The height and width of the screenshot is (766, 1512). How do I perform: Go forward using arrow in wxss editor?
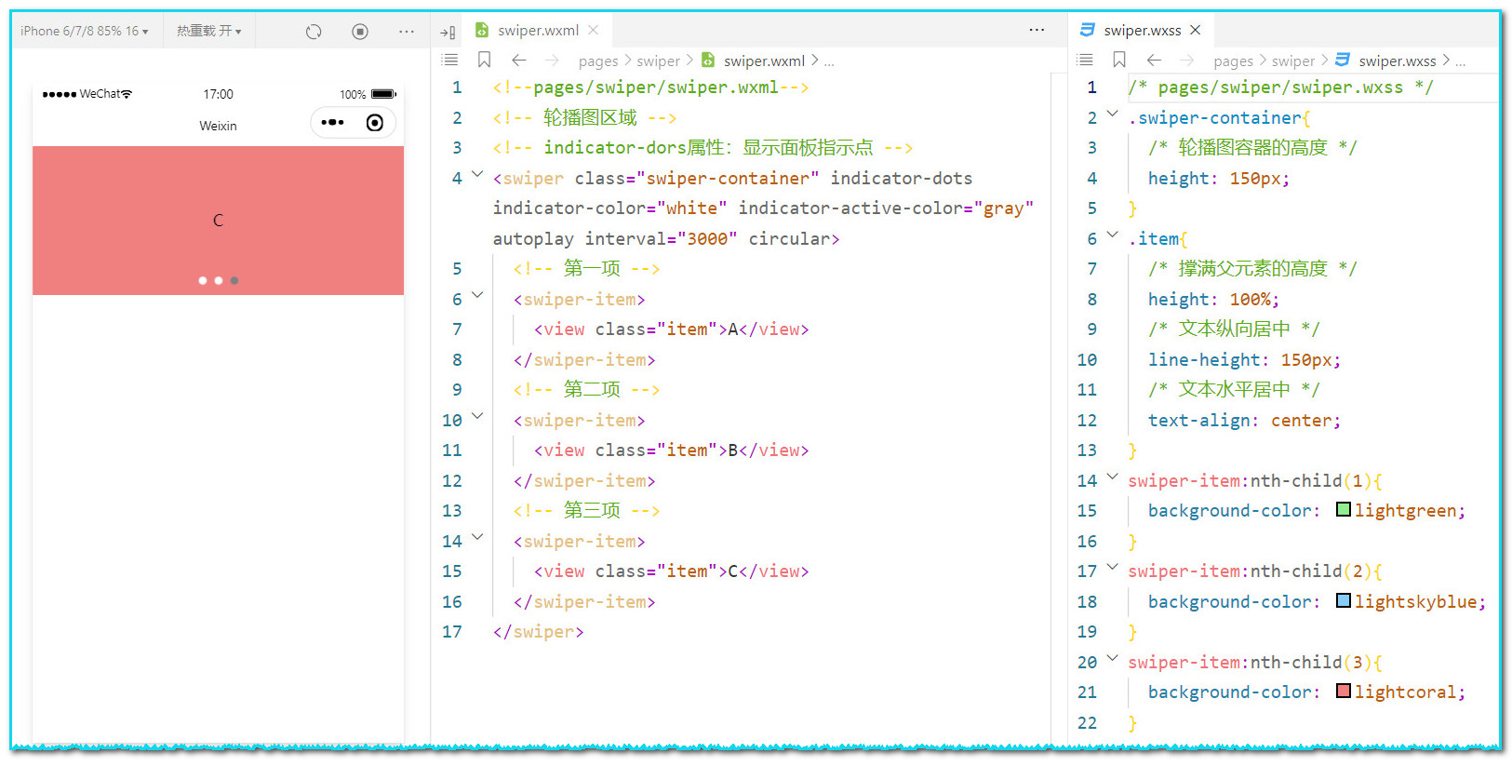tap(1186, 60)
